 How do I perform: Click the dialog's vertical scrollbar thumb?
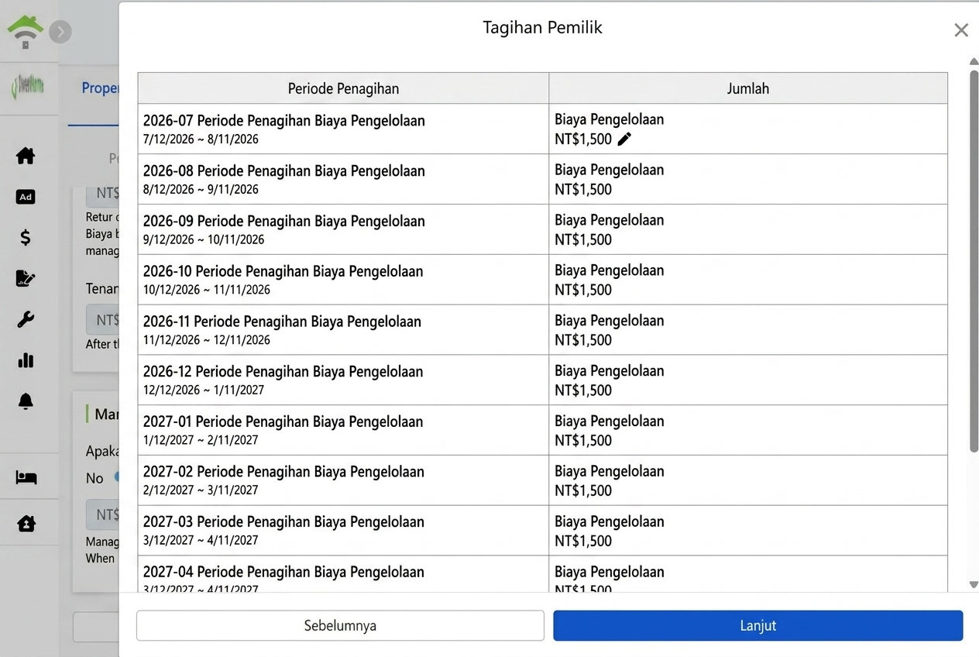pos(974,260)
